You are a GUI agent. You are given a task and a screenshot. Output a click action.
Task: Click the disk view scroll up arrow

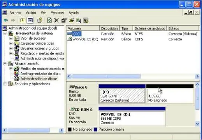click(x=197, y=84)
